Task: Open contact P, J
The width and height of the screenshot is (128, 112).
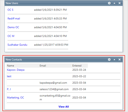Action: click(9, 89)
